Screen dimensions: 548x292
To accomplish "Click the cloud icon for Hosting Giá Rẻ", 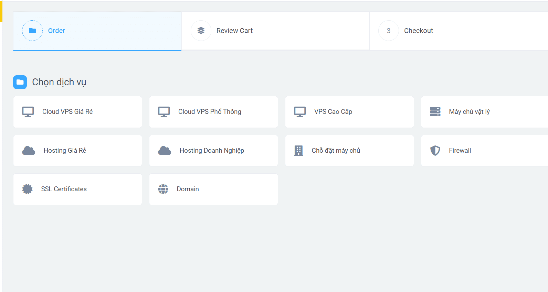I will point(29,151).
